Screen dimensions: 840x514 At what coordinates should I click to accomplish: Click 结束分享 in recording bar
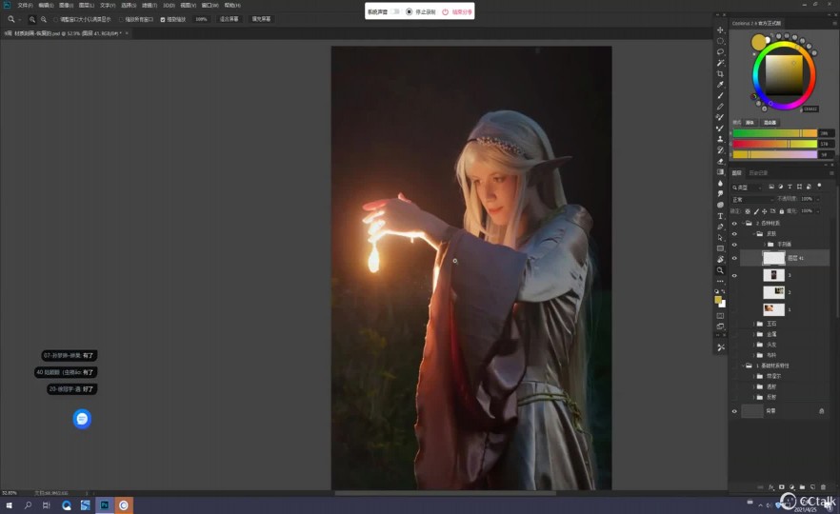457,11
